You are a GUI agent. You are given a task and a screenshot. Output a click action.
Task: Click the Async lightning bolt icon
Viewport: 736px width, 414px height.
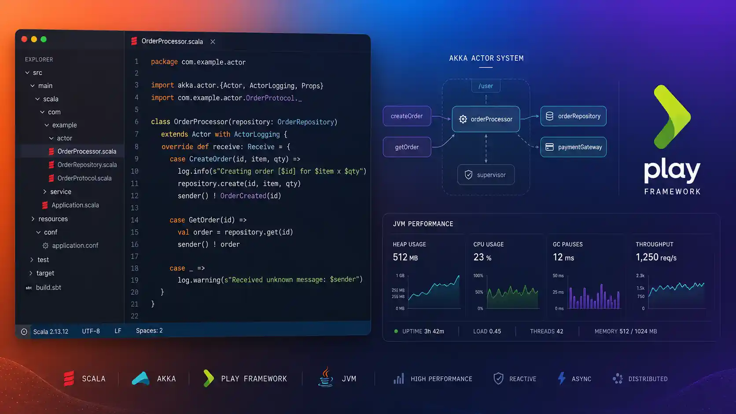pos(562,378)
